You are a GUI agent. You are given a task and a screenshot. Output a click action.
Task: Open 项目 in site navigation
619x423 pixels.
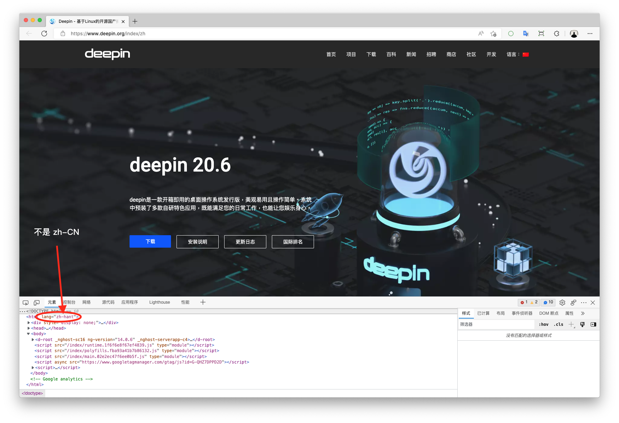(351, 54)
